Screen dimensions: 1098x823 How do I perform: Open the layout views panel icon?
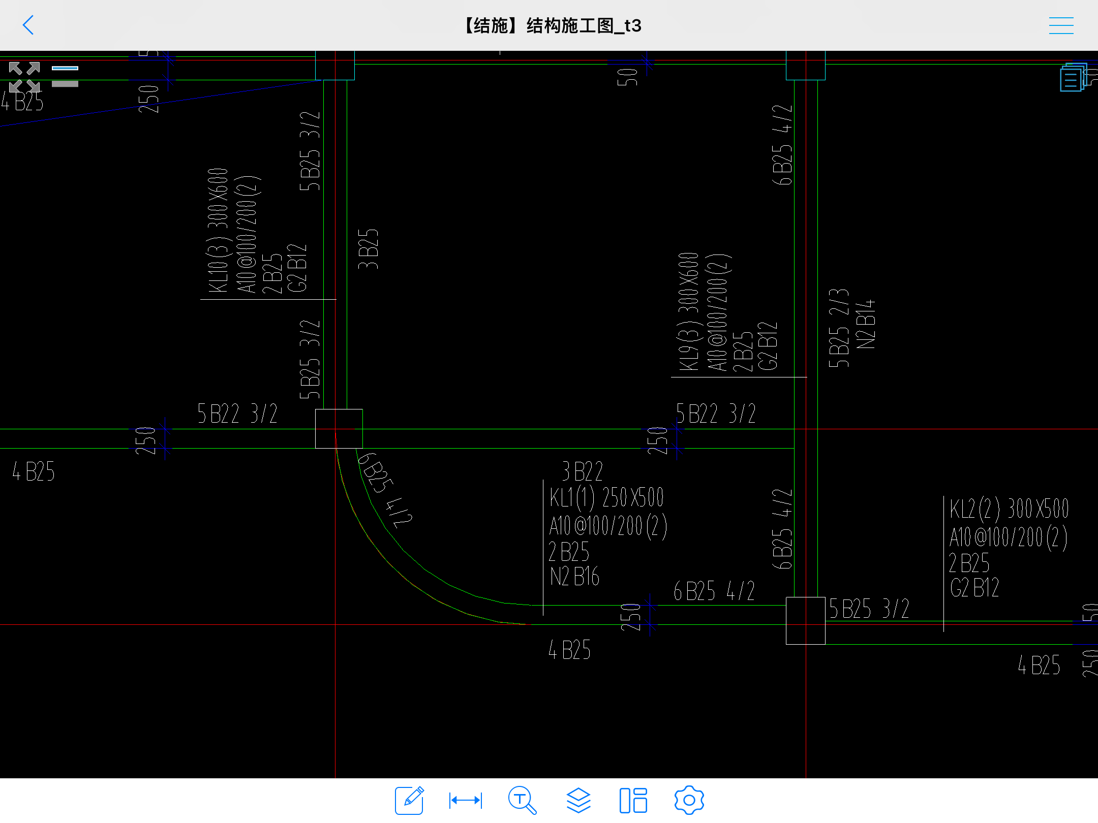click(633, 800)
